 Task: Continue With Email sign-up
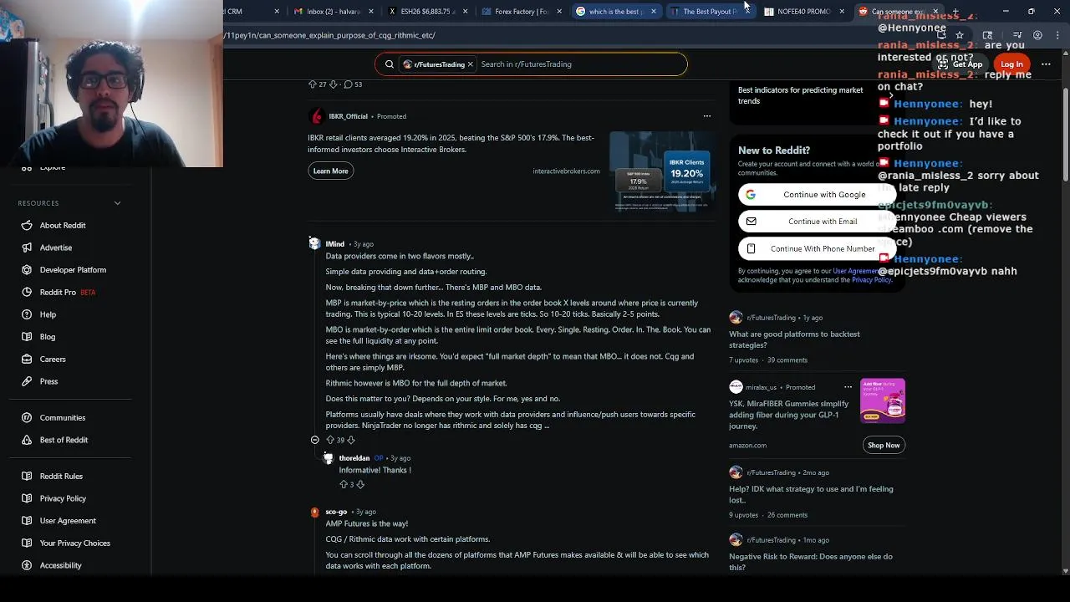pyautogui.click(x=817, y=222)
